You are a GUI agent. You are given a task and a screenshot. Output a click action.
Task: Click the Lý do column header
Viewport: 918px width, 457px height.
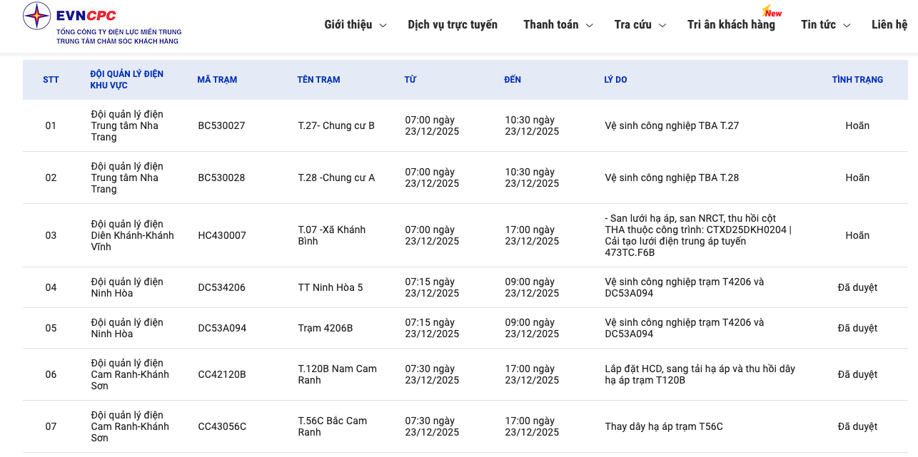pyautogui.click(x=615, y=80)
